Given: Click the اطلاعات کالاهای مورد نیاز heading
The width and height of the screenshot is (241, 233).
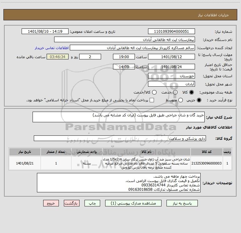Looking at the screenshot, I should click(x=209, y=127).
